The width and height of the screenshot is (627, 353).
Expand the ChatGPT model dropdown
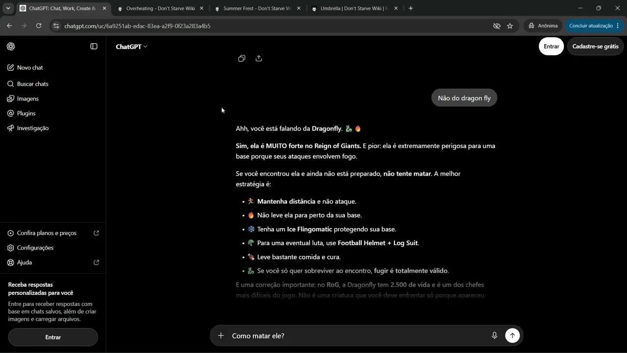point(131,47)
